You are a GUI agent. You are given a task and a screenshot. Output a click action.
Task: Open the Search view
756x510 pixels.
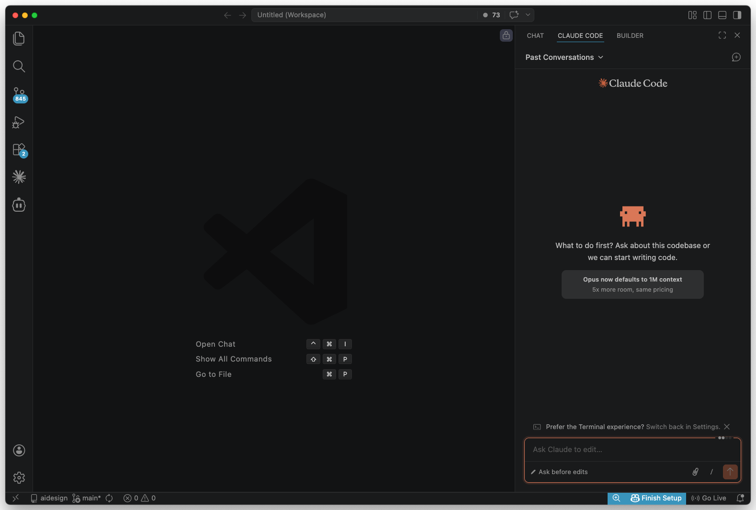click(x=19, y=66)
